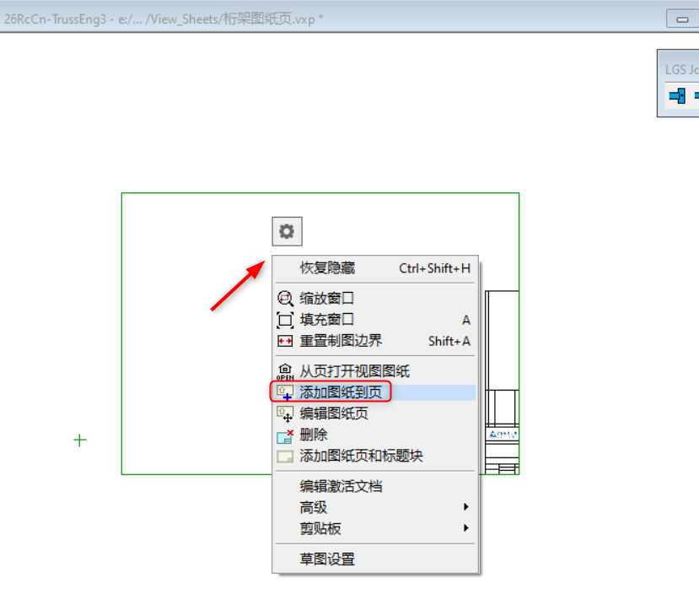Select 添加图纸到页 menu item
This screenshot has height=589, width=699.
click(375, 392)
